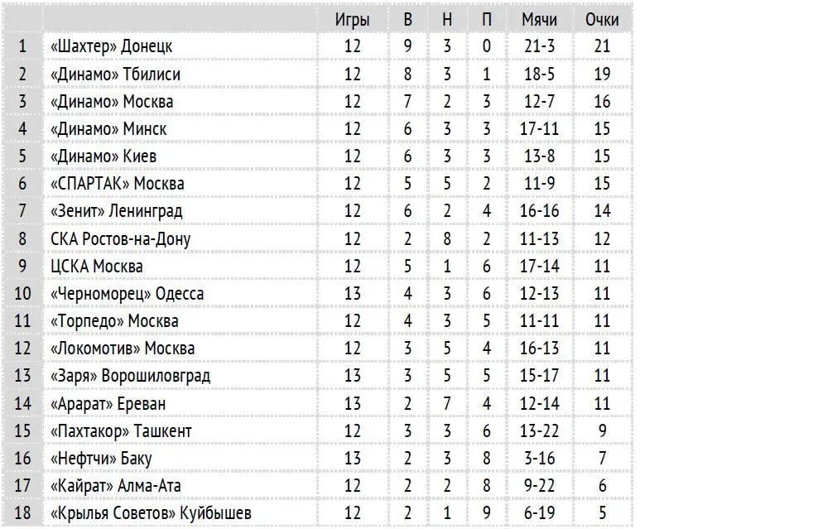Select the «Заря» Ворошиловград team name
This screenshot has height=529, width=828.
click(130, 376)
